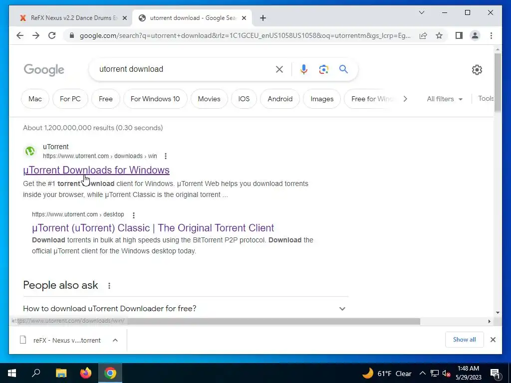This screenshot has height=383, width=511.
Task: Open the notification center icon
Action: 495,373
